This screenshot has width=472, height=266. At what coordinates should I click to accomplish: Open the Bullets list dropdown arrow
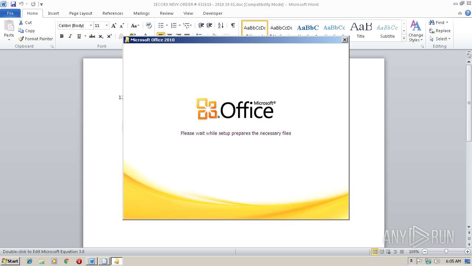click(x=167, y=25)
